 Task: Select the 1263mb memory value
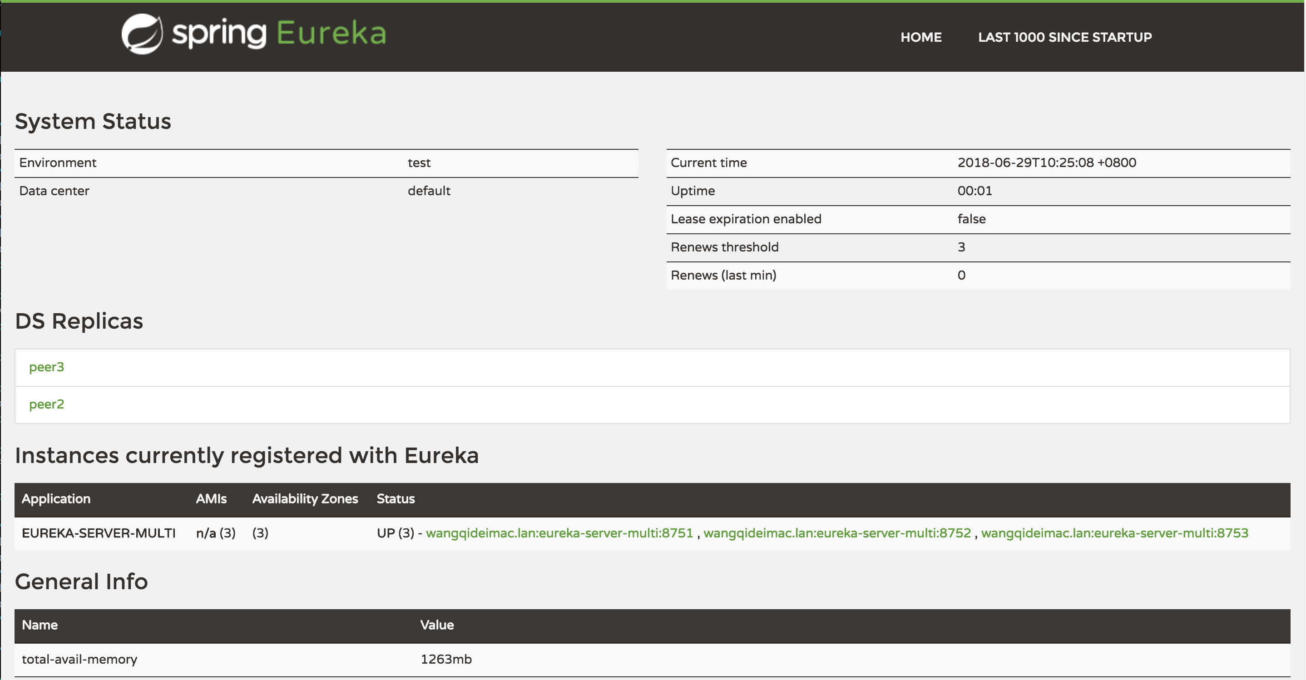pyautogui.click(x=446, y=659)
